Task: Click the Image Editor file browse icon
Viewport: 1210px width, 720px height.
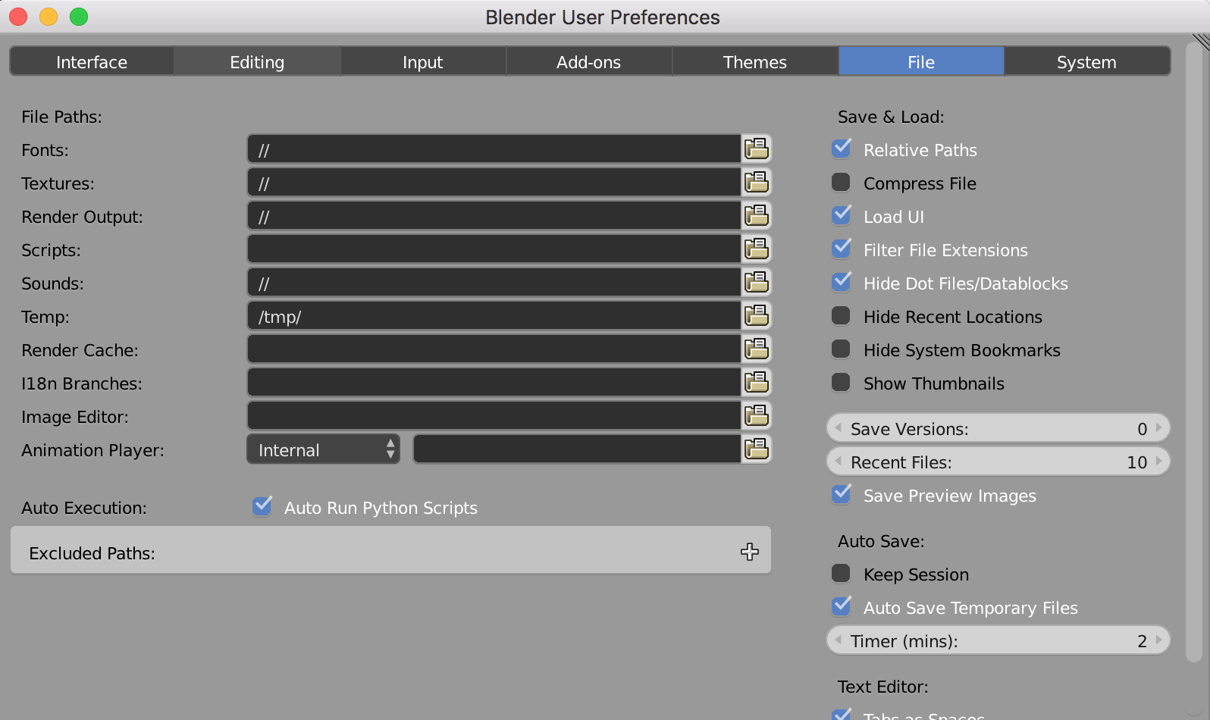Action: click(x=756, y=416)
